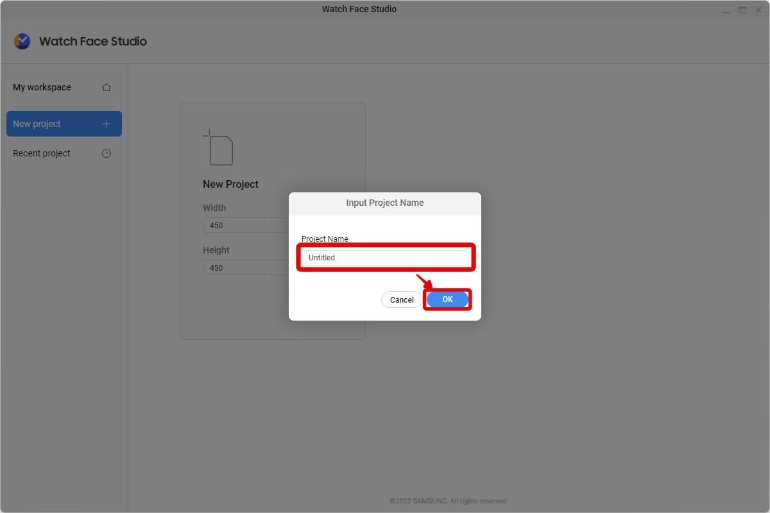
Task: Click the Height label in New Project card
Action: click(x=216, y=250)
